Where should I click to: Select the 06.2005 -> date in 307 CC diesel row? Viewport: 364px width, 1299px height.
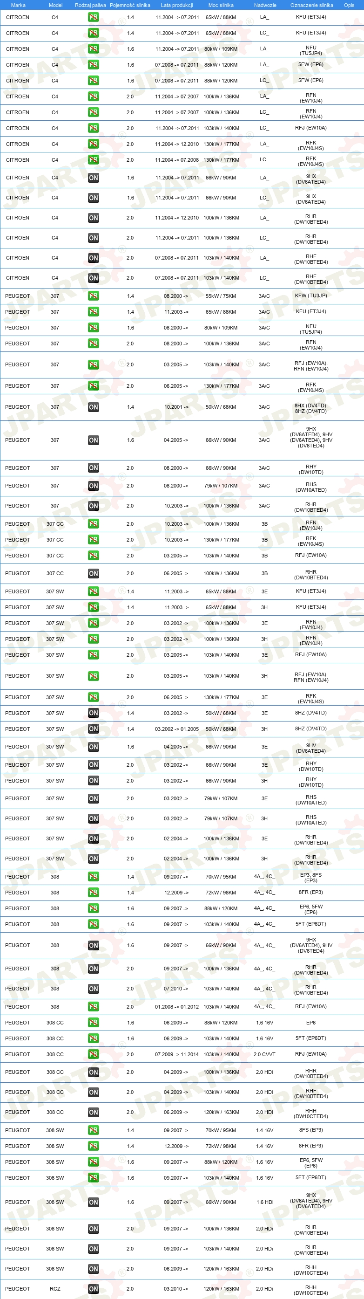[175, 573]
